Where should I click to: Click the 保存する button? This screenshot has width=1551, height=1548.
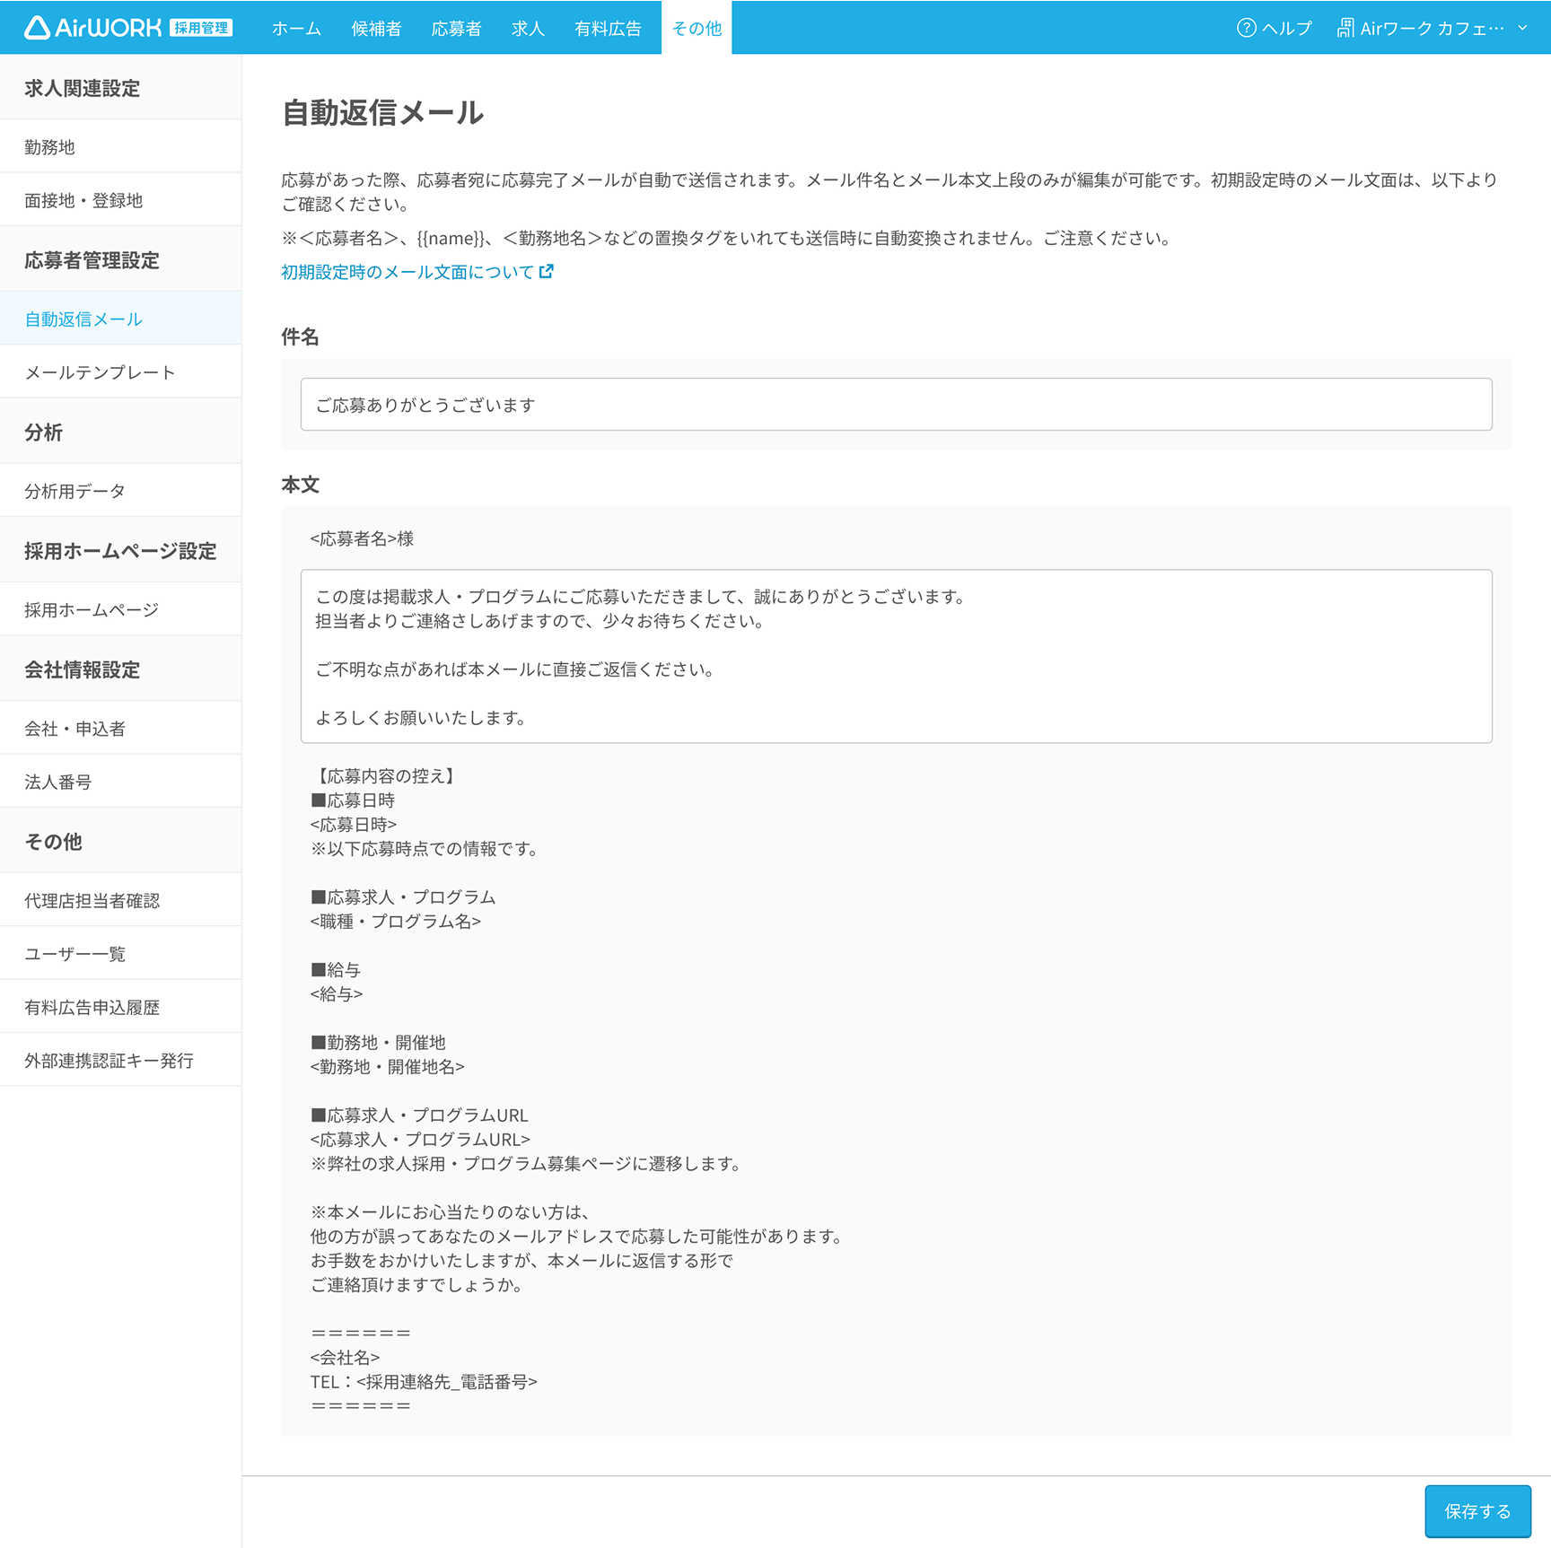tap(1477, 1511)
